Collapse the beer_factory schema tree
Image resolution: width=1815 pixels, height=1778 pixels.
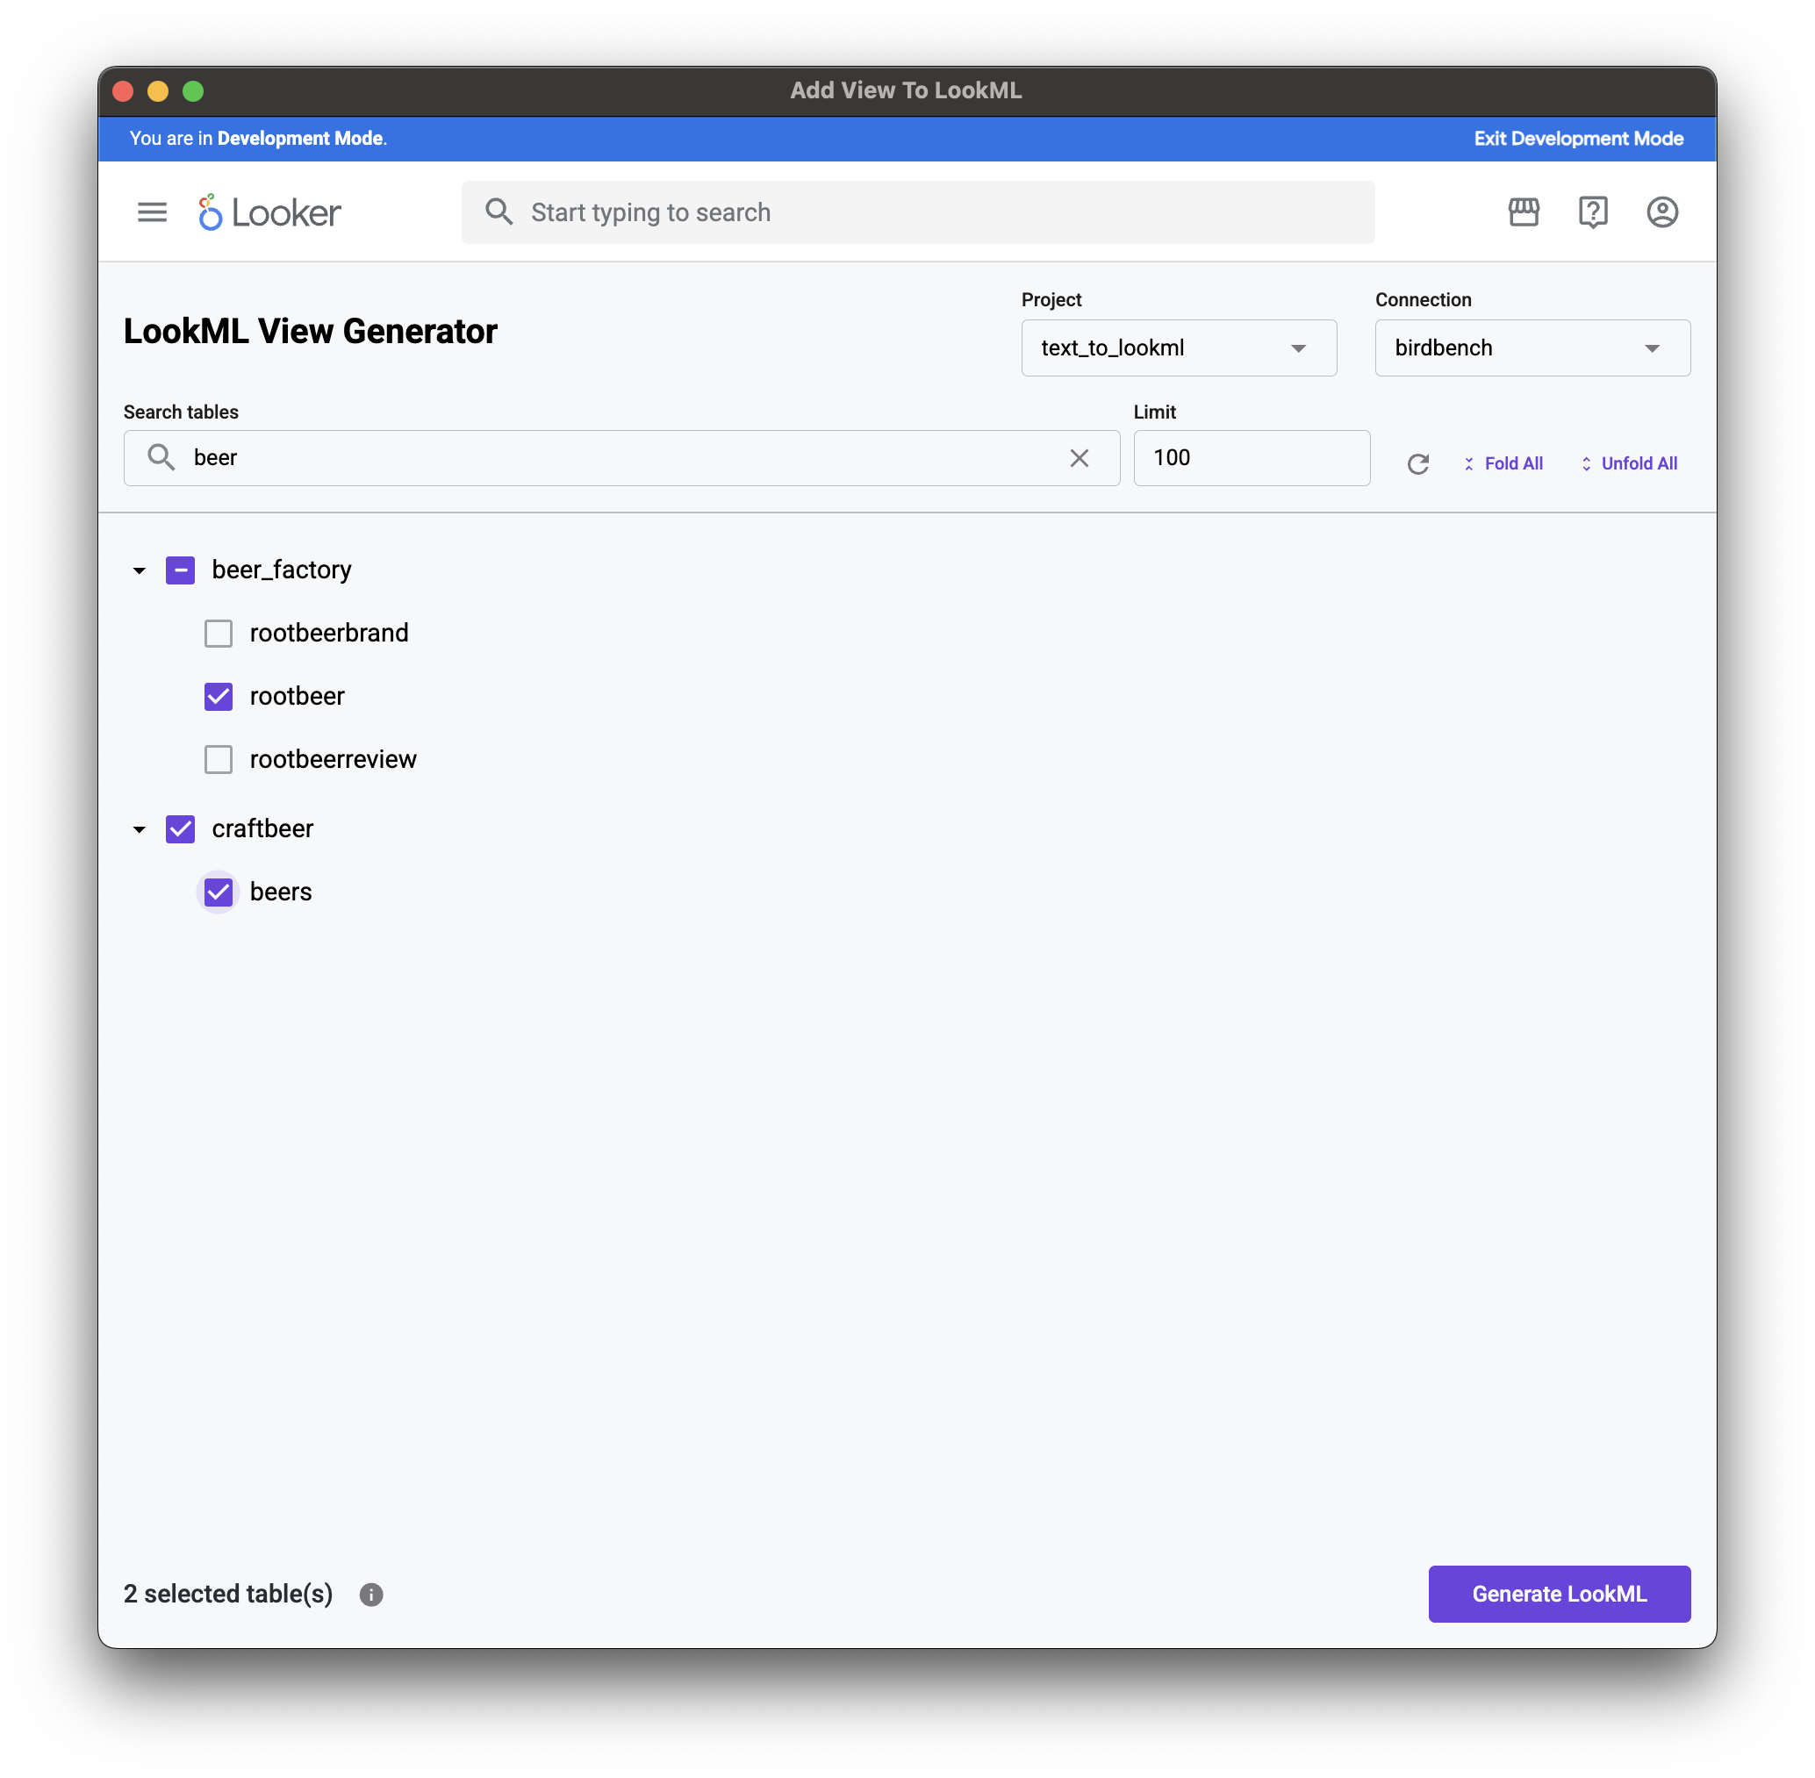point(140,570)
